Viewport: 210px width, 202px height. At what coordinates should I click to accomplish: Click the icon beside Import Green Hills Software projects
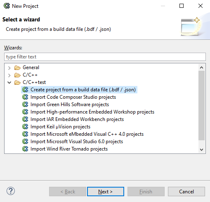click(25, 104)
